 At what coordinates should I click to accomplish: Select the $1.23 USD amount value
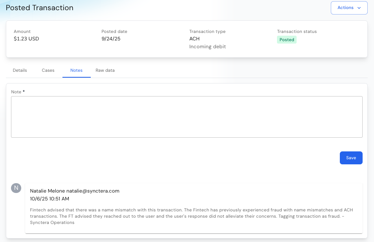point(26,38)
